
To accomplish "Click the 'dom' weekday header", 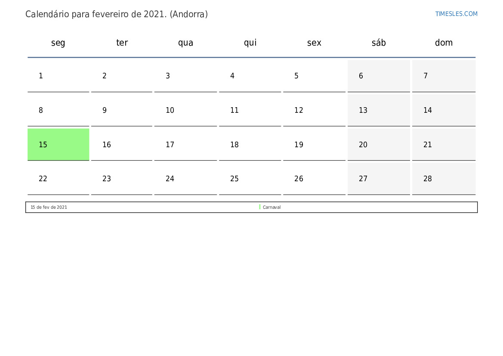I will [444, 43].
